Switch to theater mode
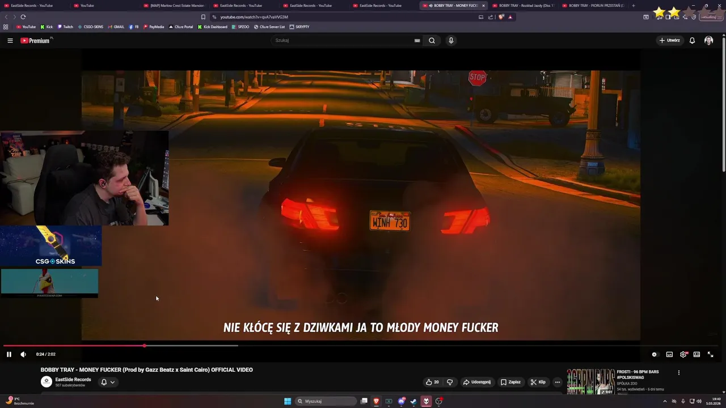 (x=697, y=354)
